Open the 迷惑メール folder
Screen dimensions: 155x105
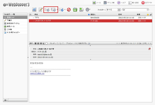[x=15, y=27]
